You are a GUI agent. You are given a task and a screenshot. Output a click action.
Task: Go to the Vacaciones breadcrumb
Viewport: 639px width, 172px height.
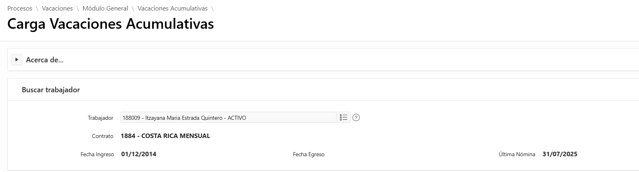click(x=58, y=8)
